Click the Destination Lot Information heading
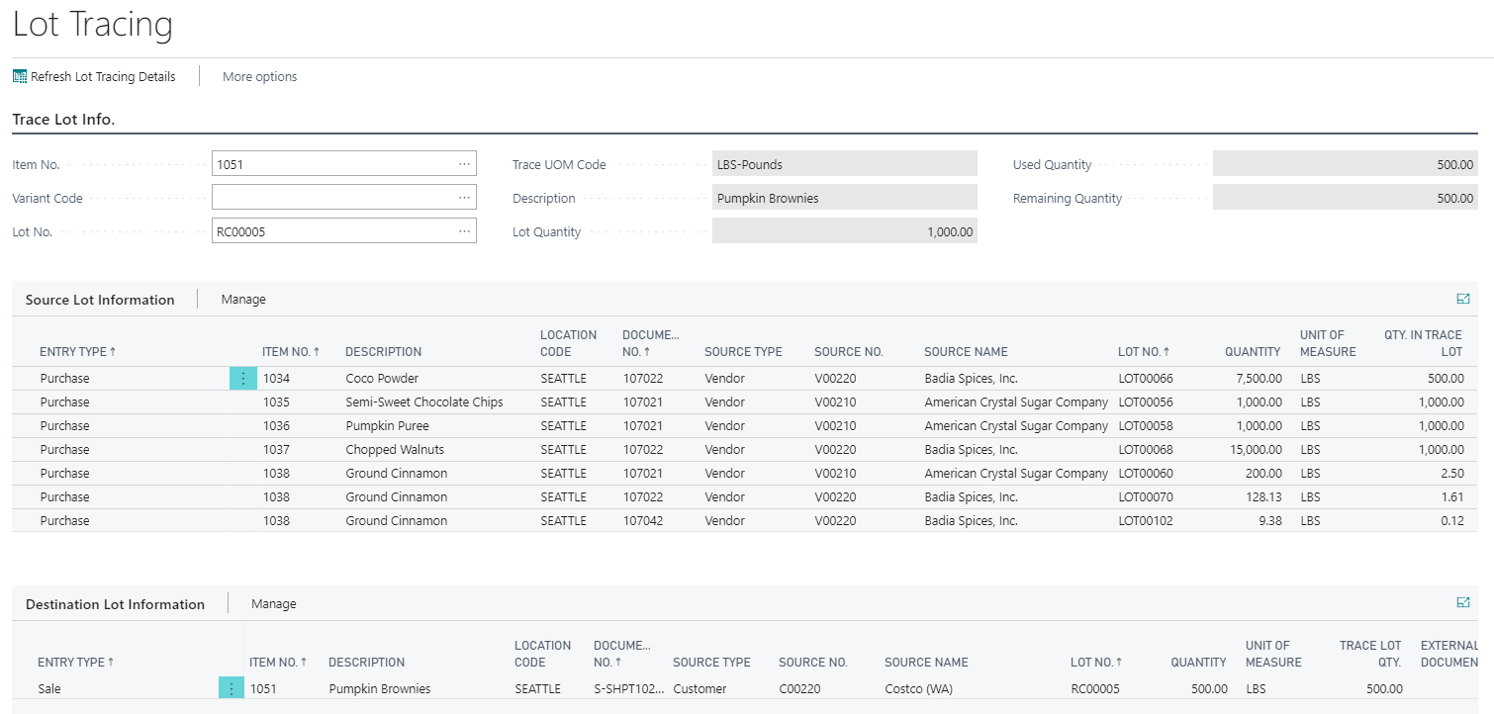This screenshot has height=714, width=1494. pyautogui.click(x=115, y=604)
